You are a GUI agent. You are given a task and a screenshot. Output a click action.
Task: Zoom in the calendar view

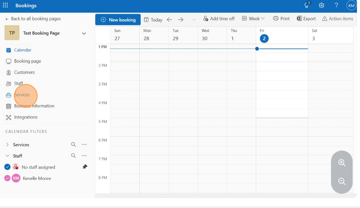(x=342, y=163)
